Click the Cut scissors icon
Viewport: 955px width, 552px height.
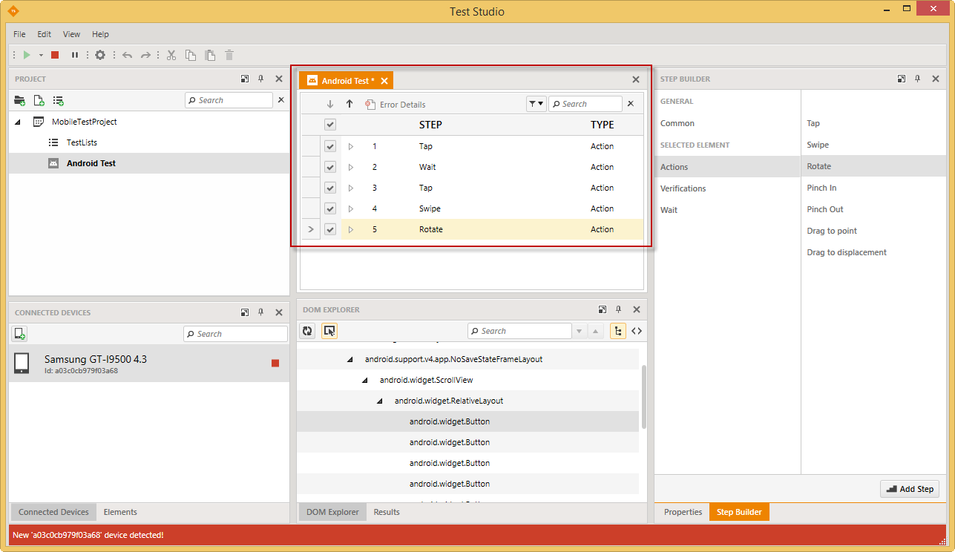coord(171,55)
